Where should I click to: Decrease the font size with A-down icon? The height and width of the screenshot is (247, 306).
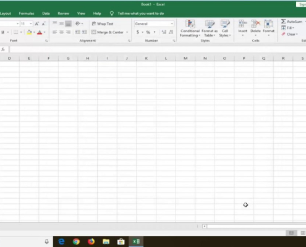coord(44,24)
